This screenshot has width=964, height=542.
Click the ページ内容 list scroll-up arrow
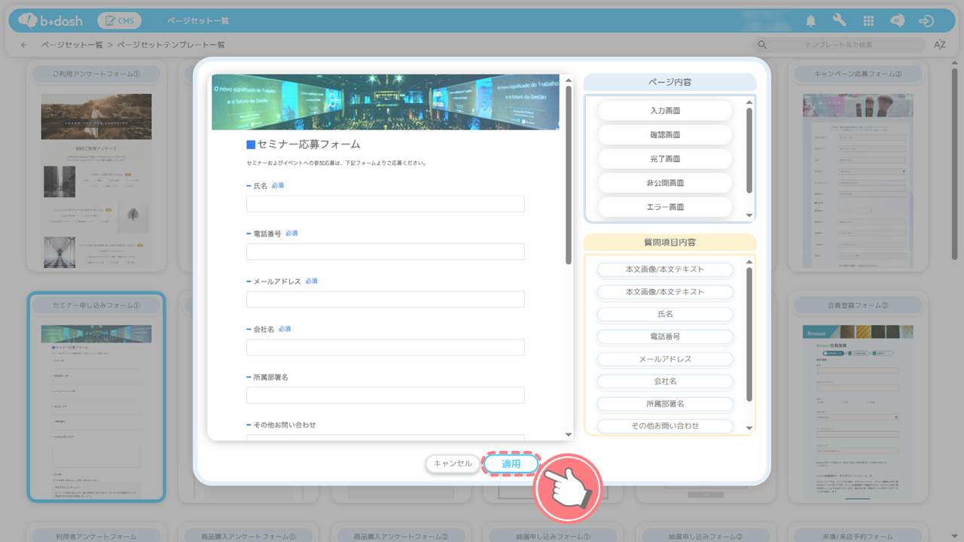(749, 102)
